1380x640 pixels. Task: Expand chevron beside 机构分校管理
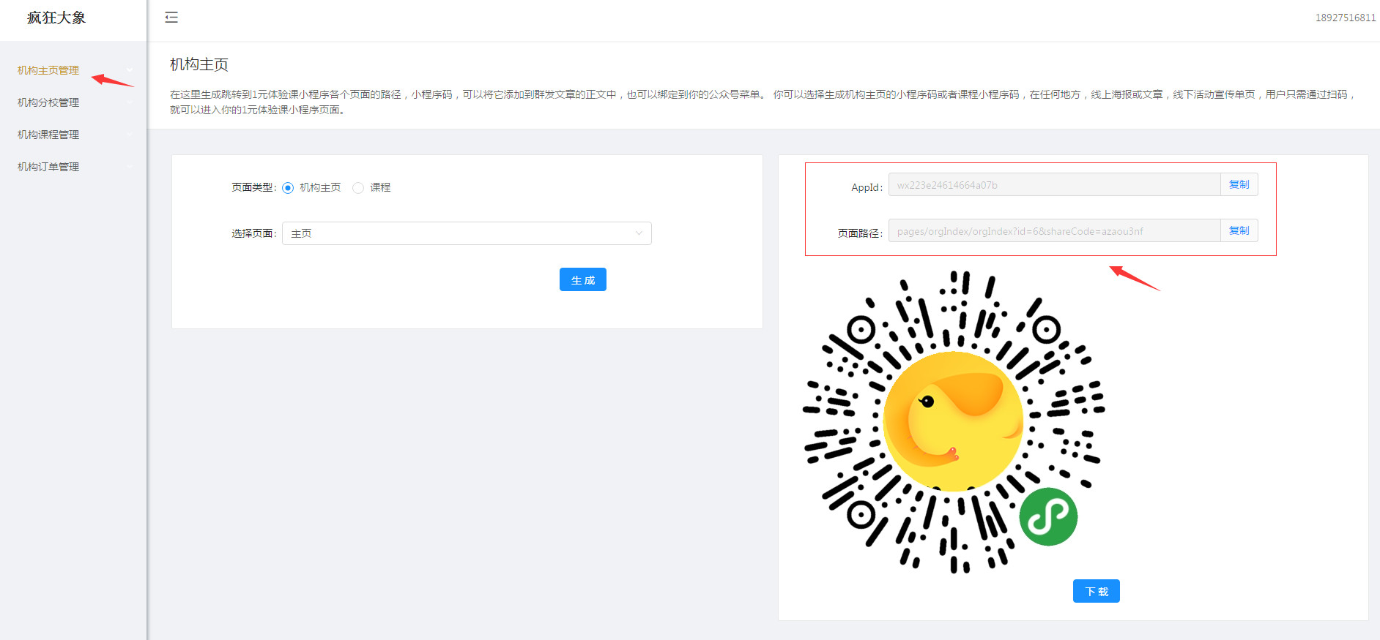(130, 102)
